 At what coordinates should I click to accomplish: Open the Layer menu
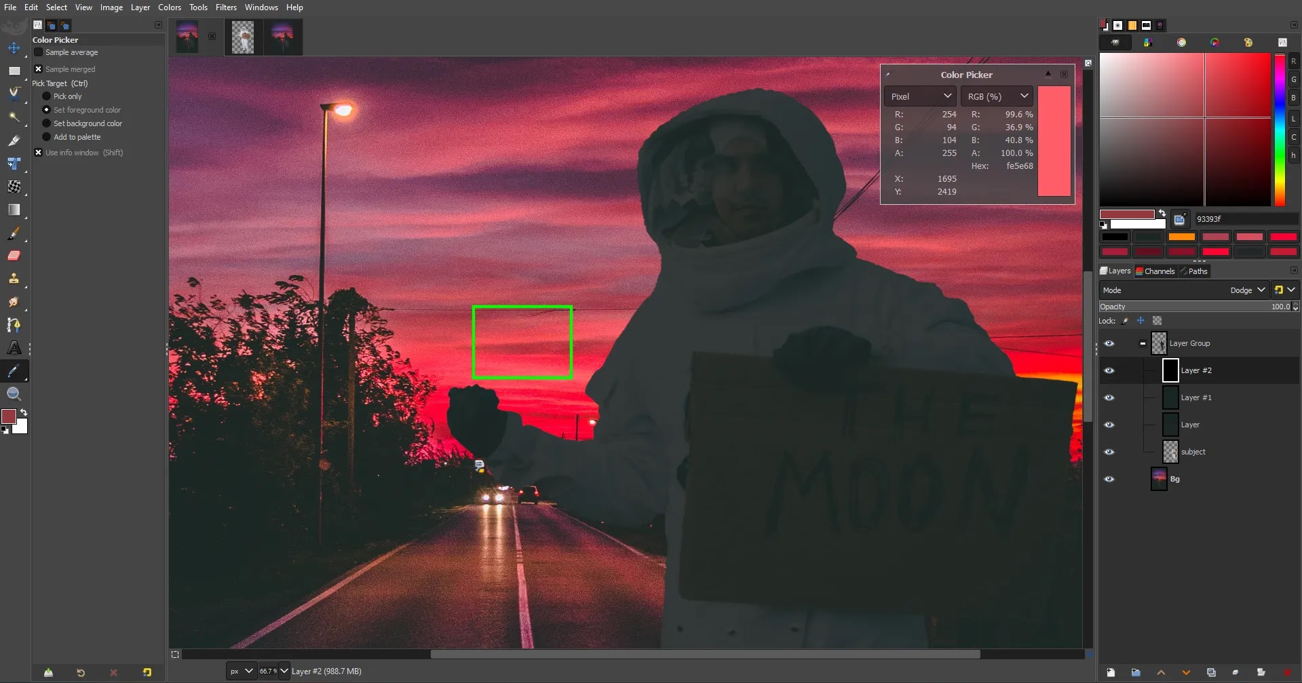pyautogui.click(x=140, y=7)
